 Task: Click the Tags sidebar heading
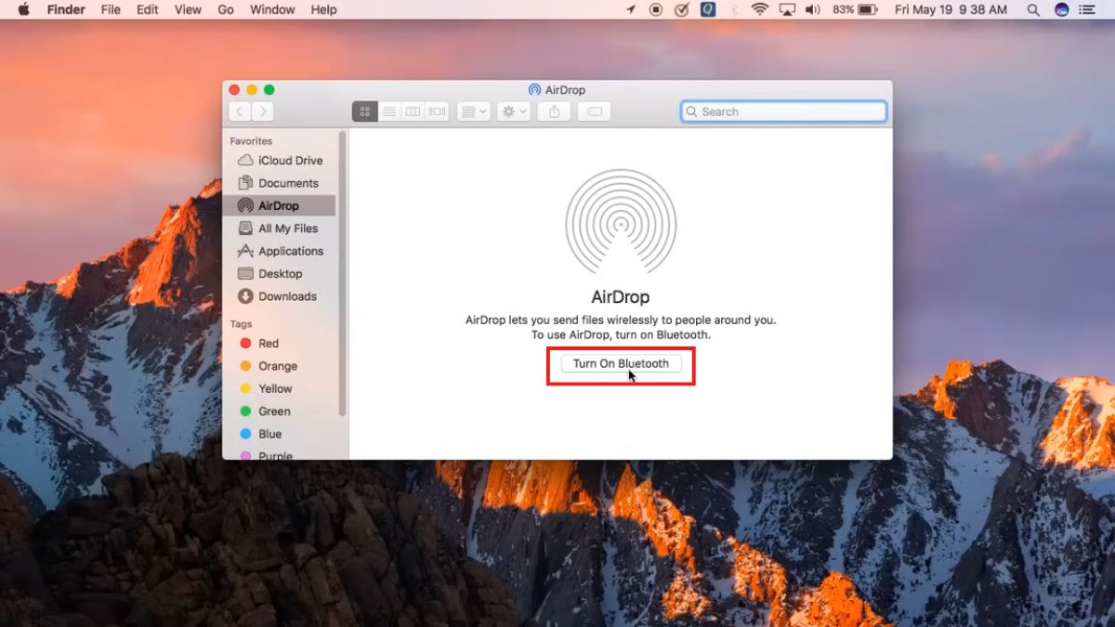pos(241,324)
